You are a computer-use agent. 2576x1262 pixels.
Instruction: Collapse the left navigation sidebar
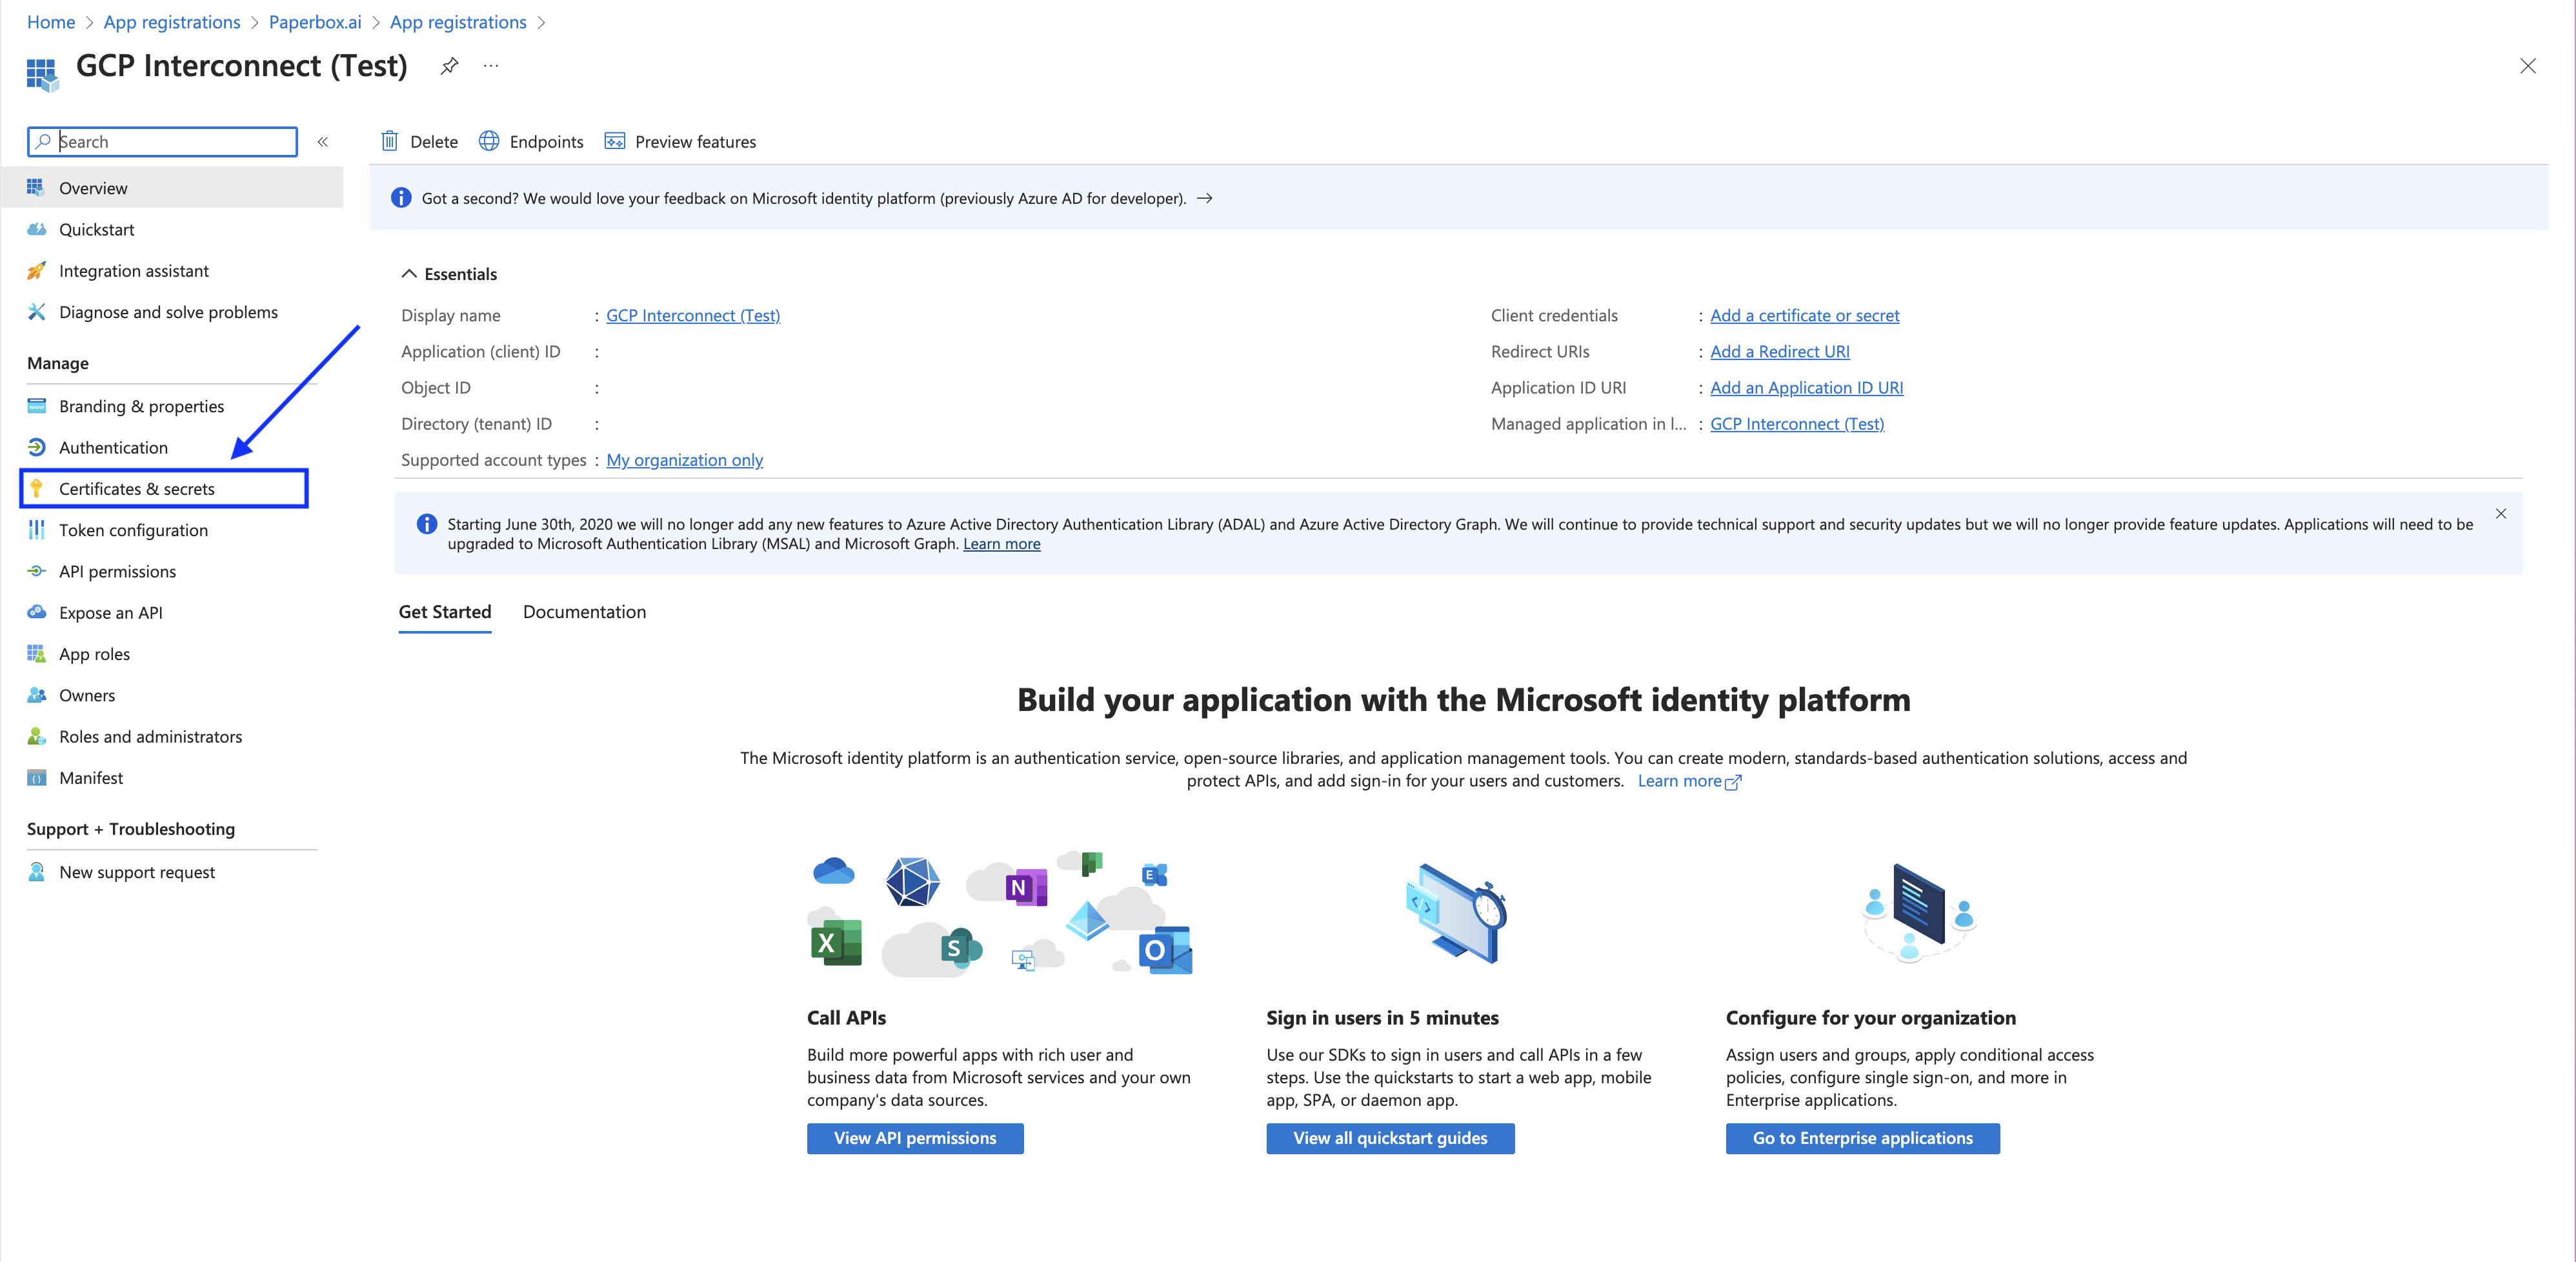322,141
